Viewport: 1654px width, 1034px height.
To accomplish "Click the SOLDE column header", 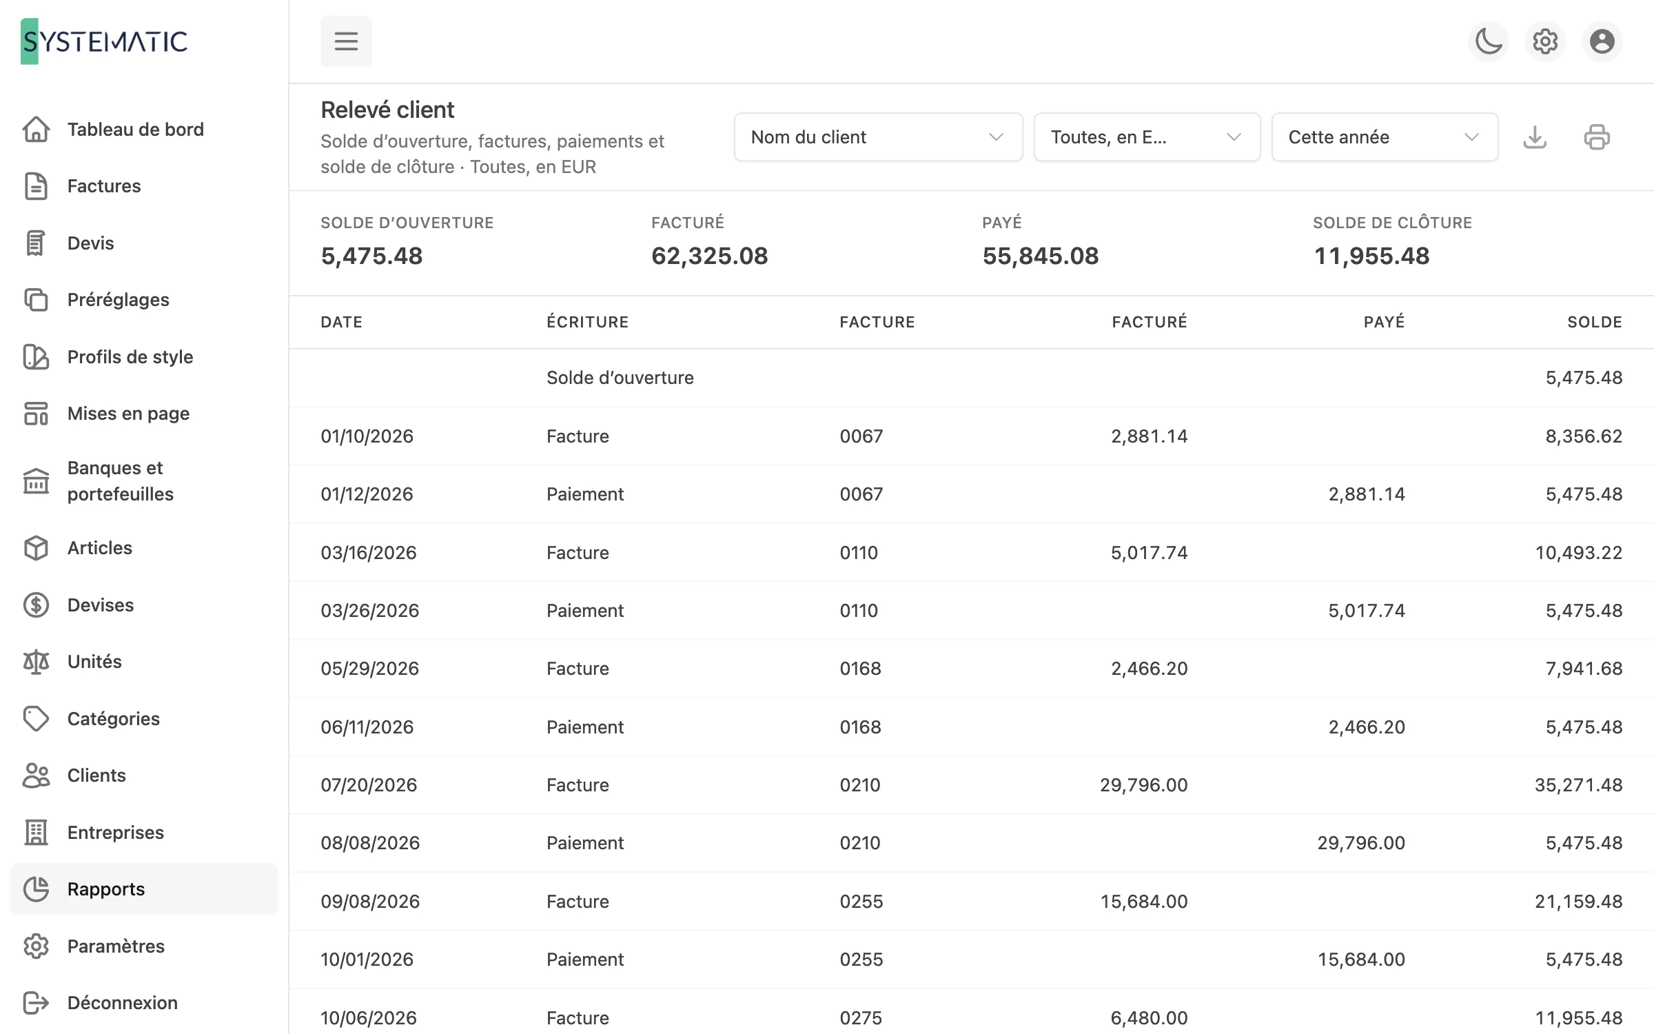I will [1595, 322].
